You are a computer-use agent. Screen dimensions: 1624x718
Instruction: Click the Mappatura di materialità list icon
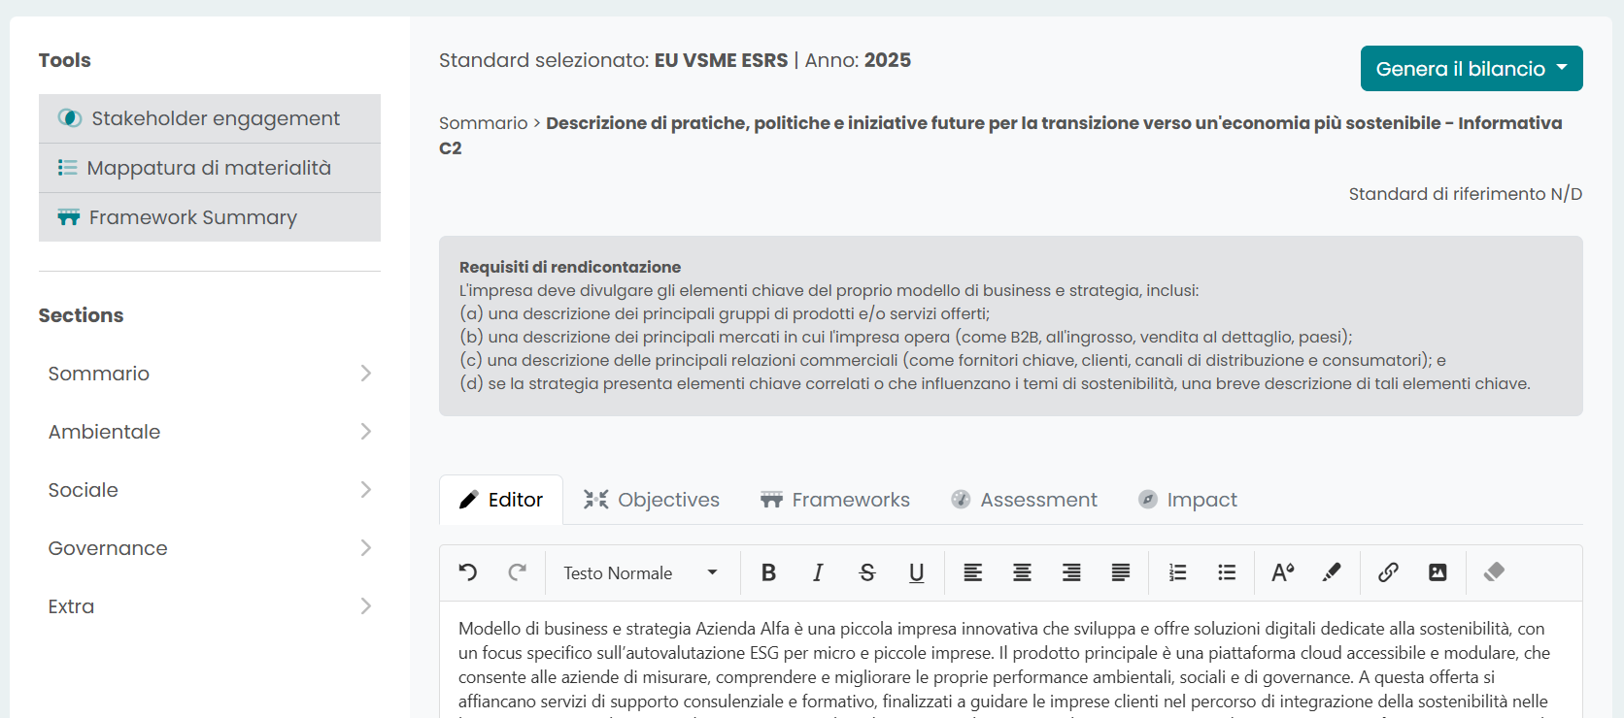pos(67,168)
